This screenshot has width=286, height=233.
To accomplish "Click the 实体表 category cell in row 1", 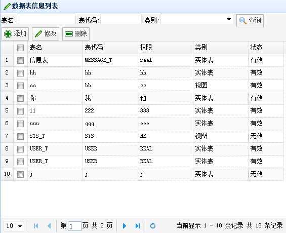I will coord(221,60).
